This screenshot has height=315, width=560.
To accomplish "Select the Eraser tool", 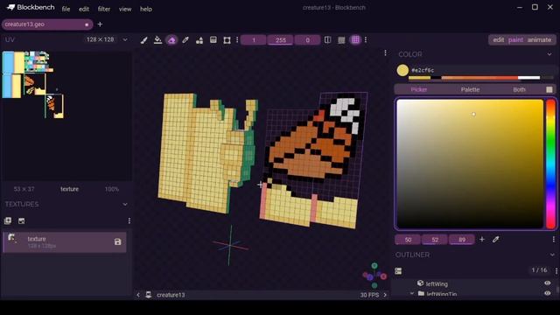I will tap(171, 40).
